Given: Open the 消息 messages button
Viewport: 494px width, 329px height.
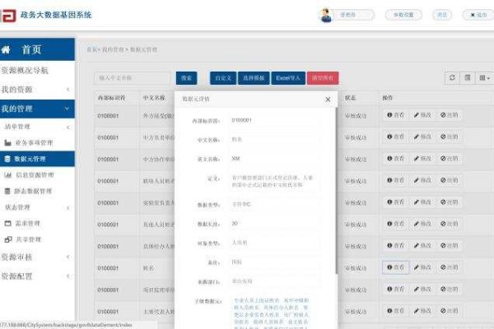Looking at the screenshot, I should (x=442, y=15).
